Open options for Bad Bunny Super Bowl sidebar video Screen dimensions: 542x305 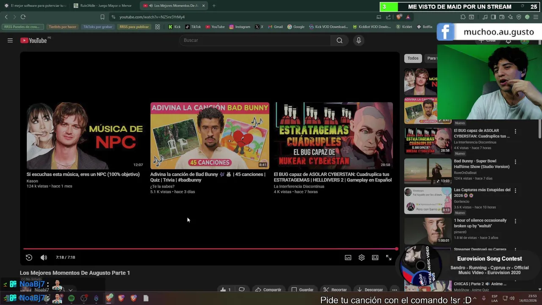tap(515, 162)
